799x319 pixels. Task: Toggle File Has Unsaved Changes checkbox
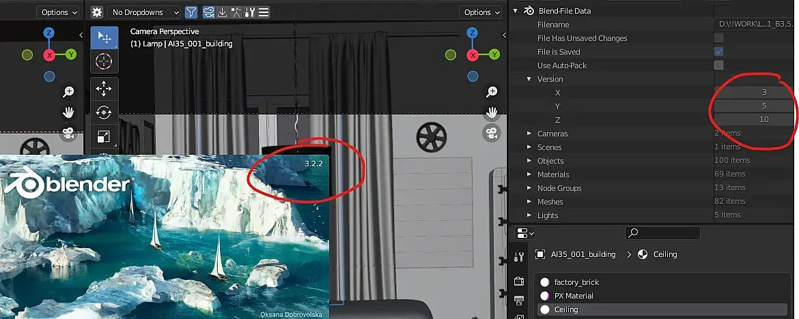click(x=719, y=38)
